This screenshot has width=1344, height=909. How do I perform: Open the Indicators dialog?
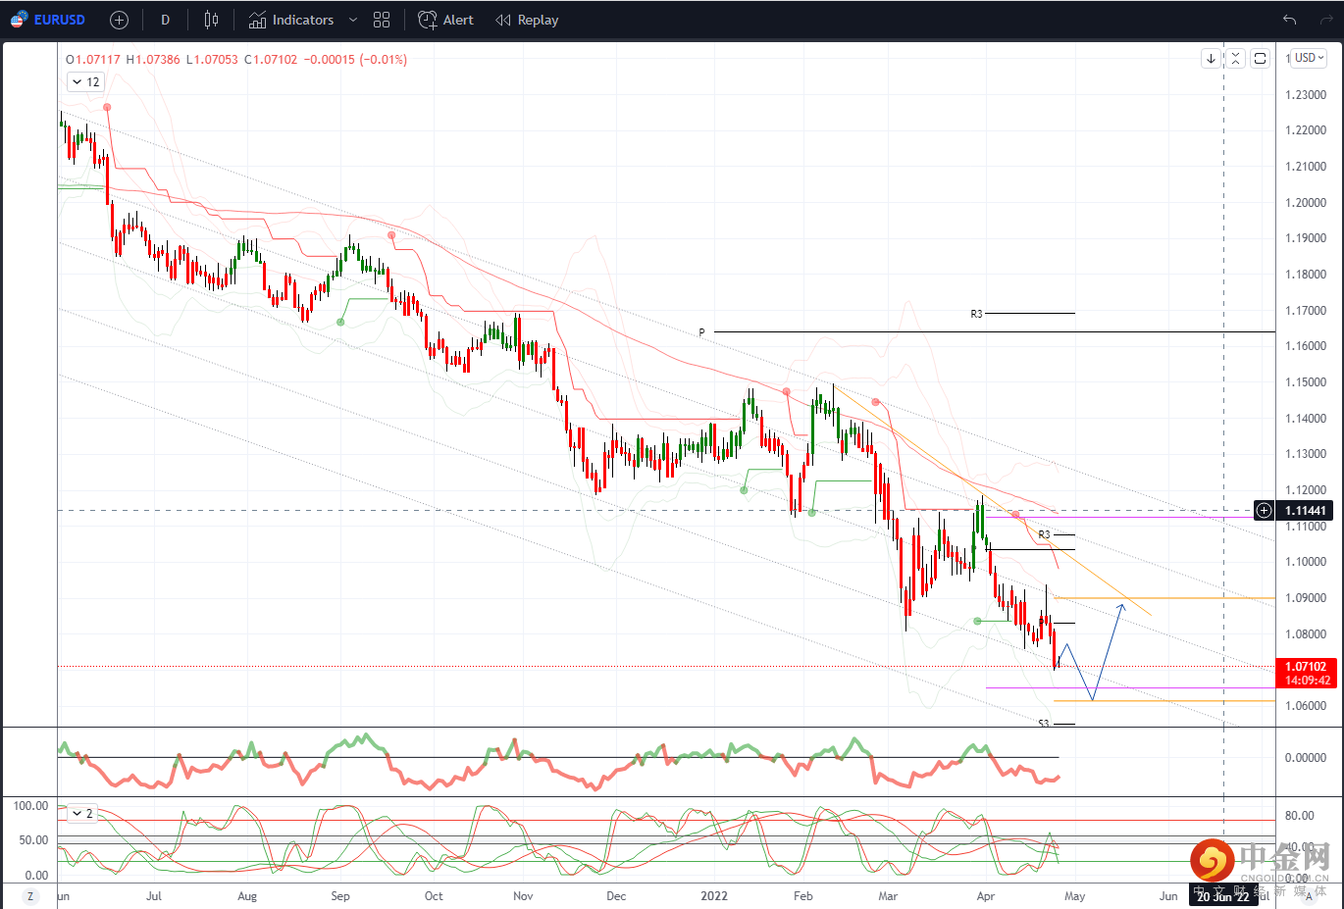click(291, 20)
